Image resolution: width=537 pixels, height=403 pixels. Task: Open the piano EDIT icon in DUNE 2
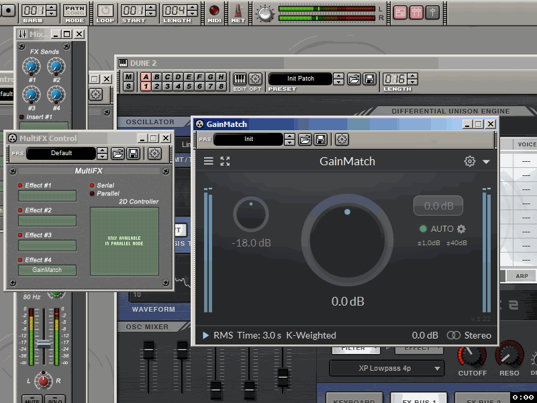click(240, 79)
